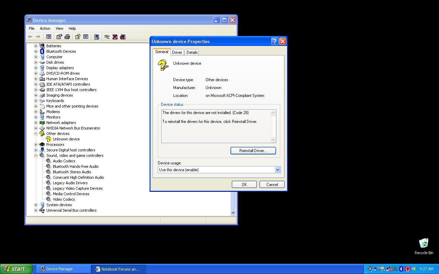Click the yellow Unknown device warning icon in tree
The height and width of the screenshot is (274, 439).
pos(49,139)
